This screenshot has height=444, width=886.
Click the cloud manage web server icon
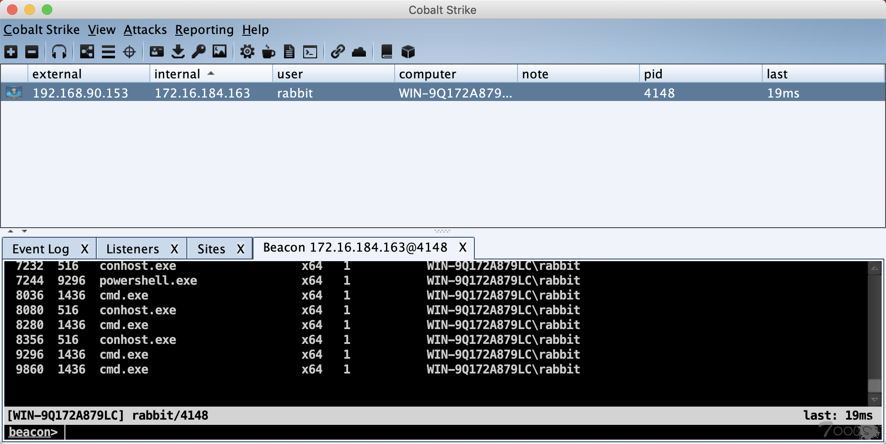[359, 52]
